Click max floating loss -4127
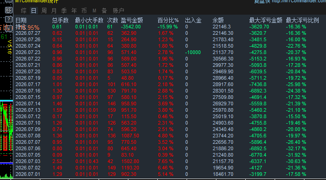The image size is (326, 180). (x=256, y=168)
